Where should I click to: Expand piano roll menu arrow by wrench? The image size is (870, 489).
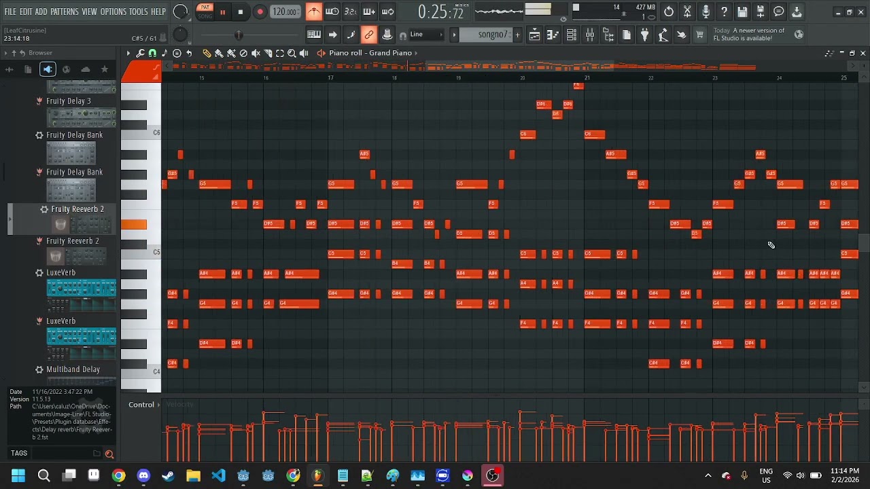pos(128,53)
